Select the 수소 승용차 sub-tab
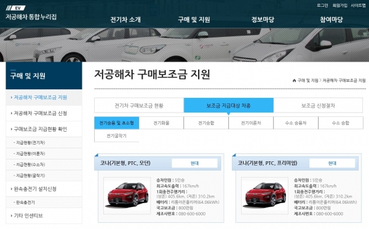 (x=296, y=123)
